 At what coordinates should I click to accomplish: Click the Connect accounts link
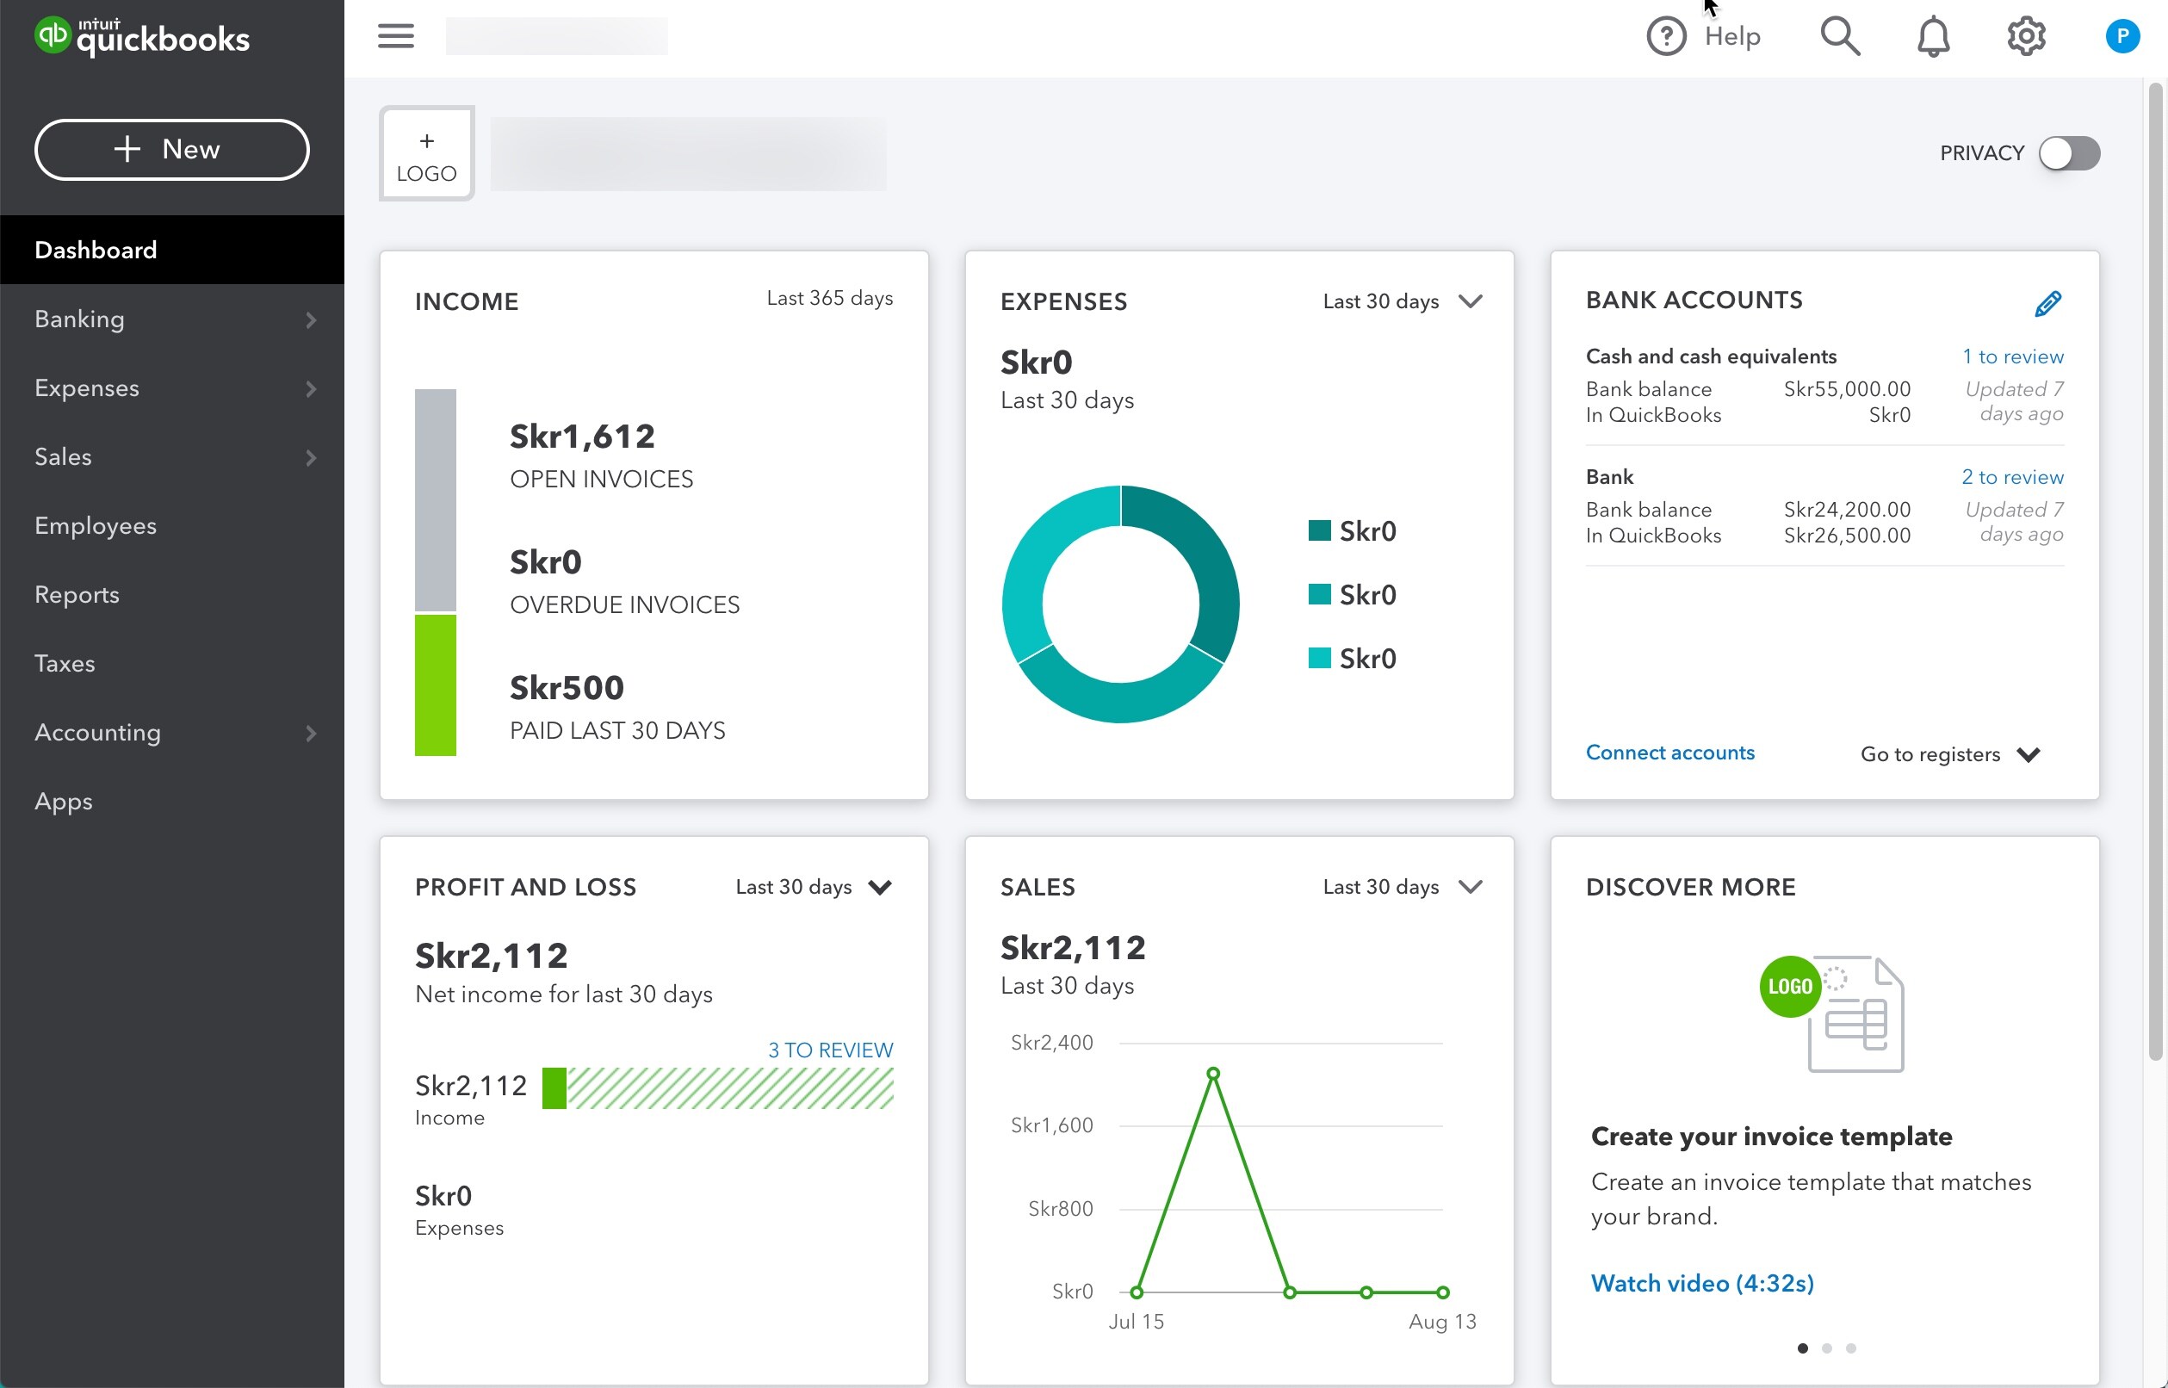pos(1669,753)
